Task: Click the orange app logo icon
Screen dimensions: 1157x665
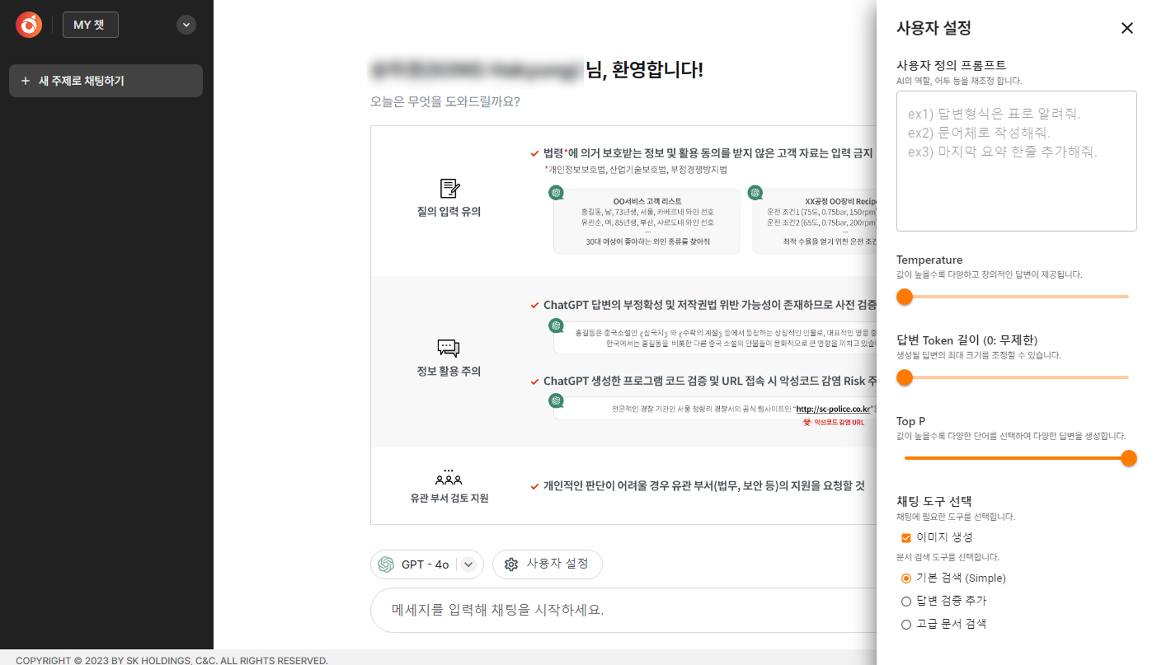Action: coord(29,24)
